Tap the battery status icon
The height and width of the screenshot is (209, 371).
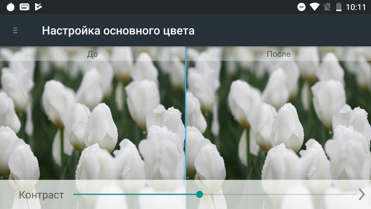tap(339, 7)
